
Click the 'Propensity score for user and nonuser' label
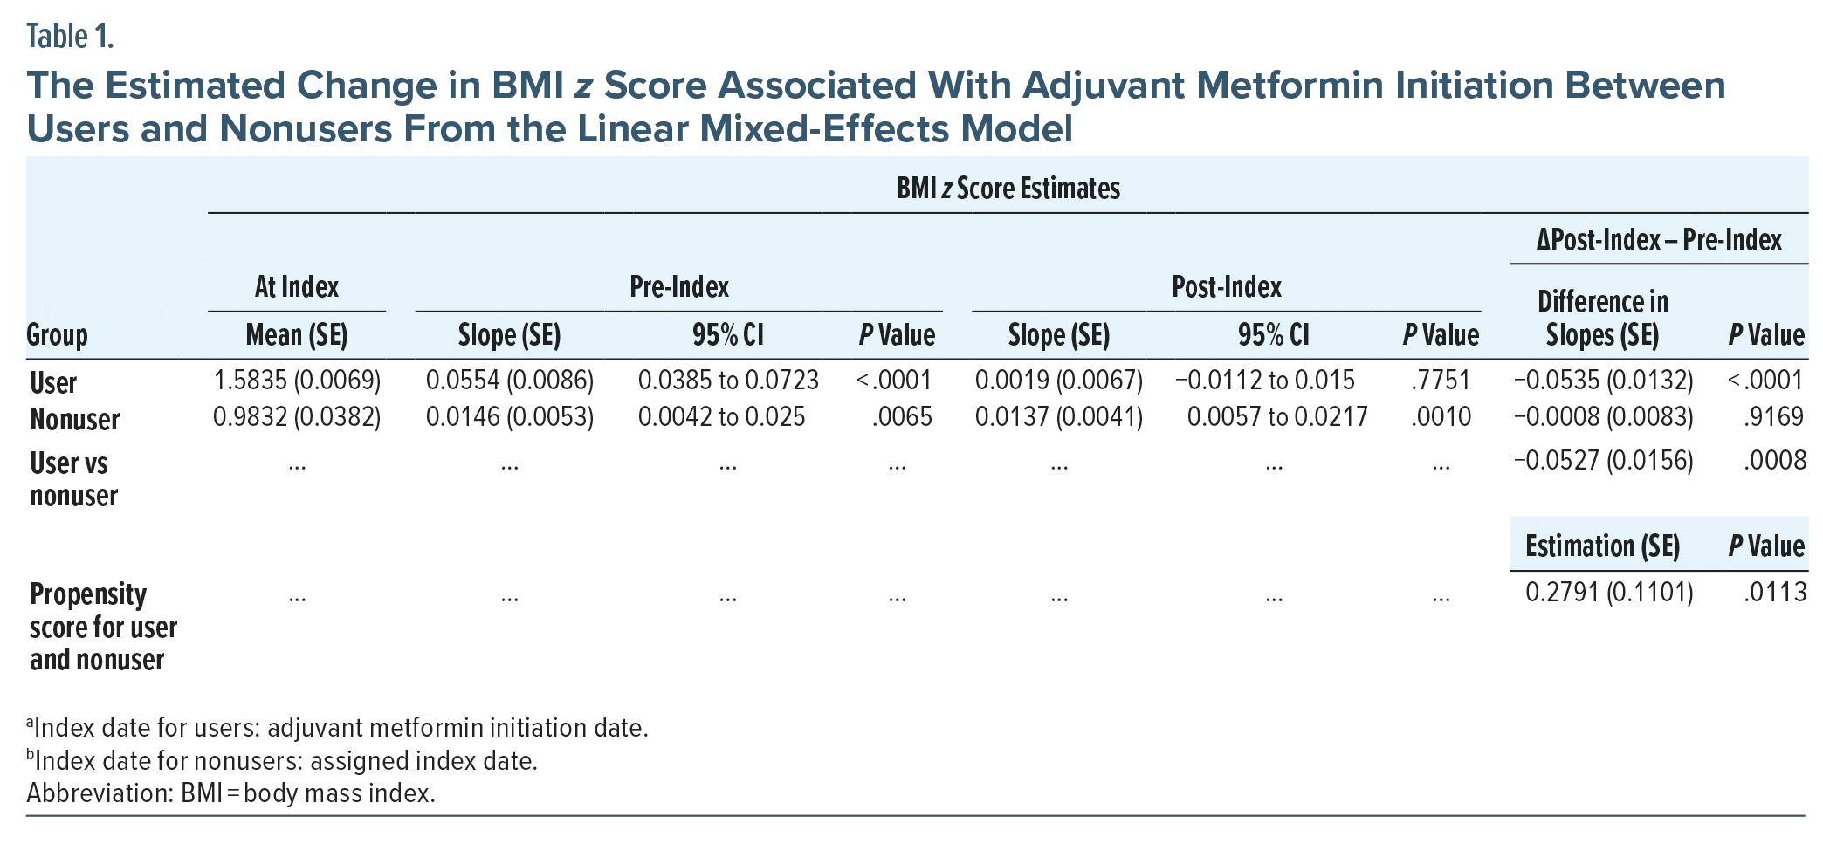click(103, 627)
